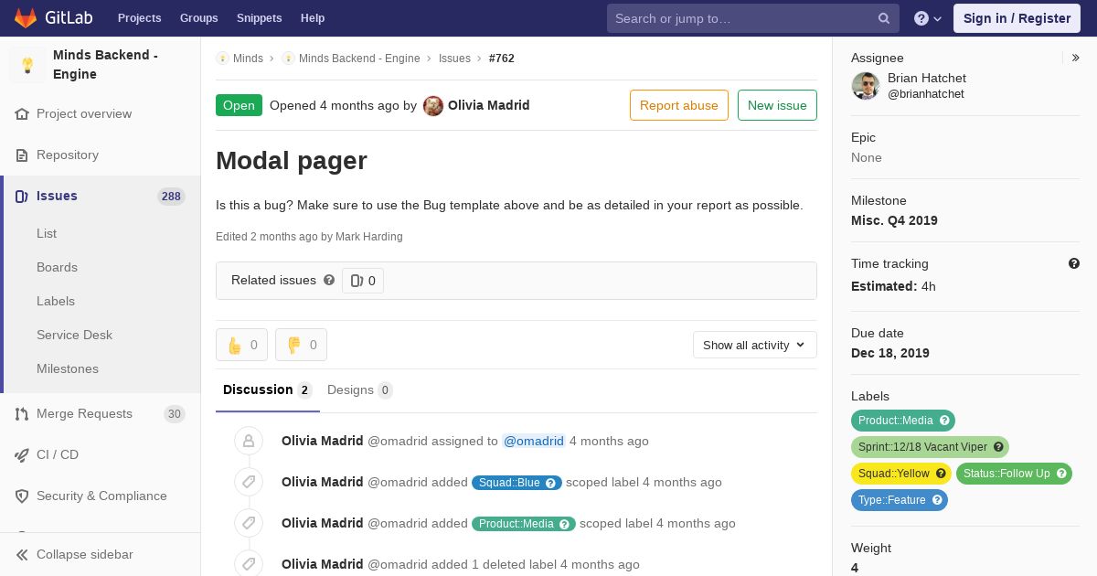Viewport: 1097px width, 576px height.
Task: Click the @brianhatchet username
Action: click(925, 94)
